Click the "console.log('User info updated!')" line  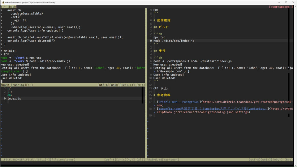click(35, 31)
